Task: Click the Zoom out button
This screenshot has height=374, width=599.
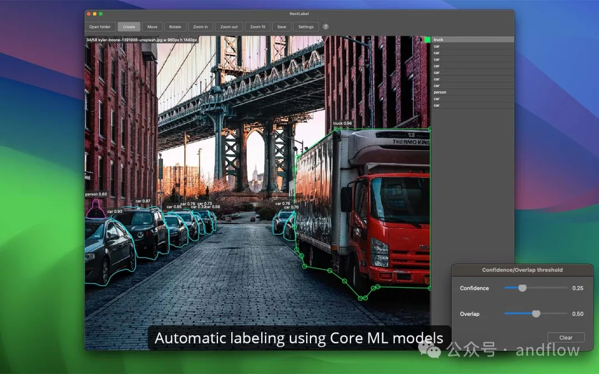Action: (229, 27)
